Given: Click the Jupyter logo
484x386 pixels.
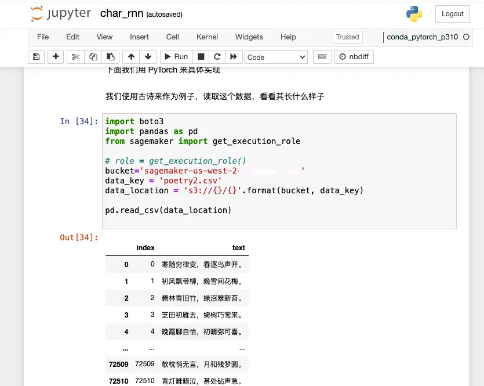Looking at the screenshot, I should (61, 14).
